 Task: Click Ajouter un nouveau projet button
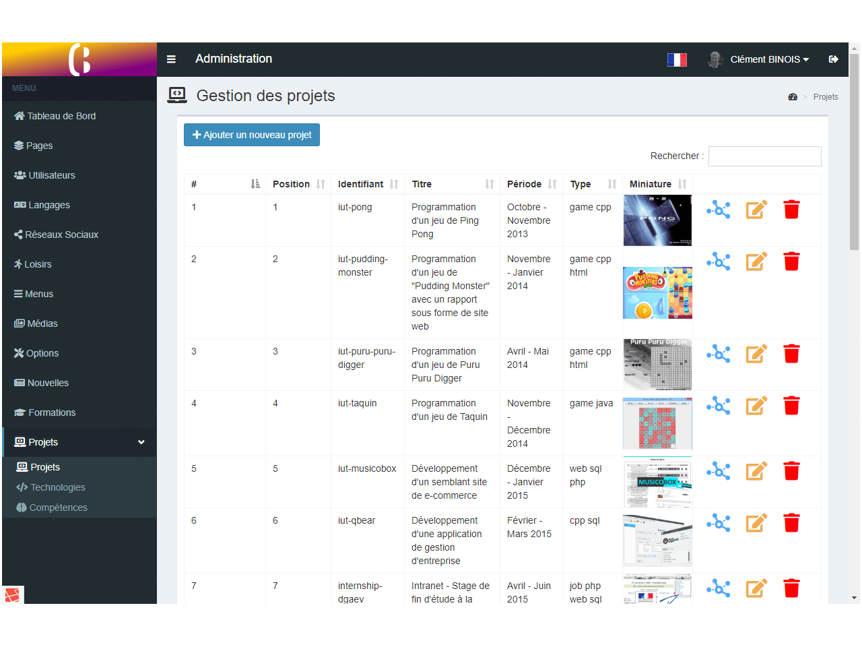(252, 135)
